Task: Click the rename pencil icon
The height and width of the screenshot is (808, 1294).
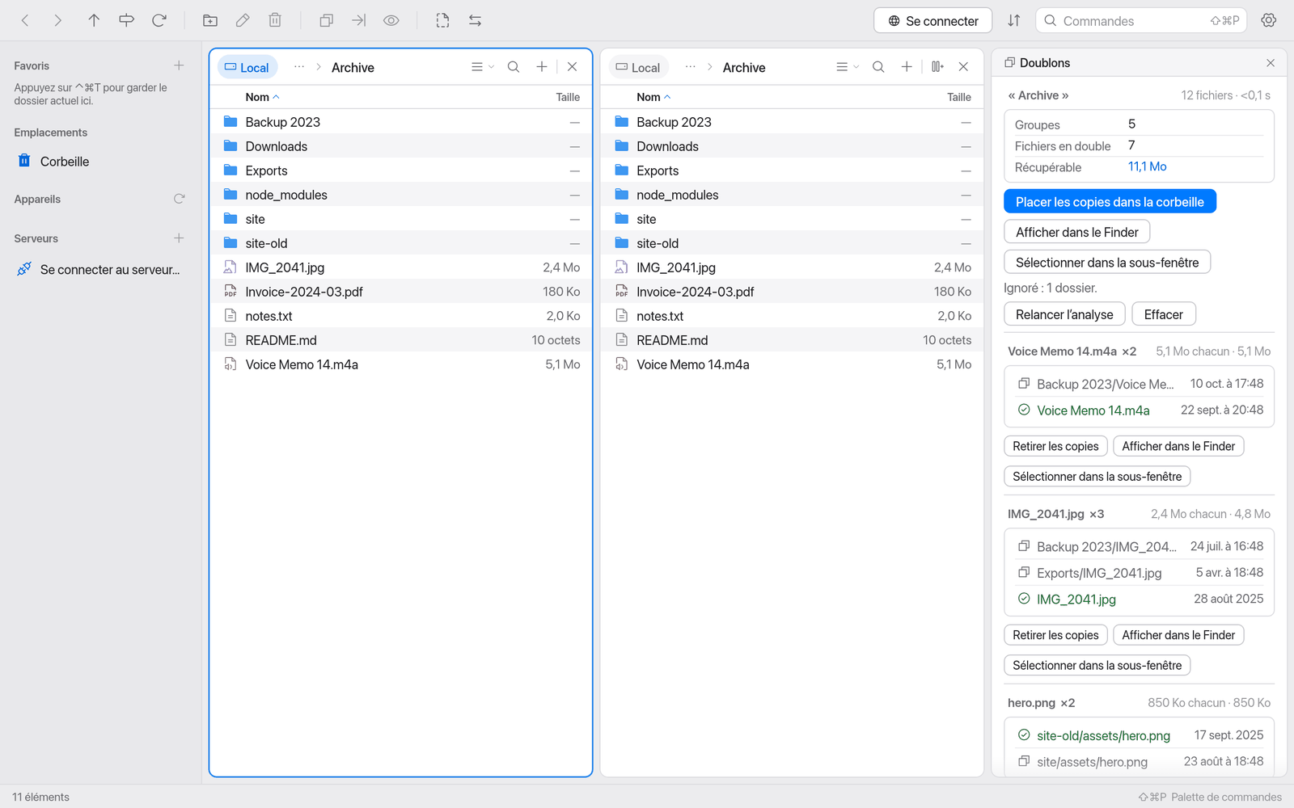Action: (243, 20)
